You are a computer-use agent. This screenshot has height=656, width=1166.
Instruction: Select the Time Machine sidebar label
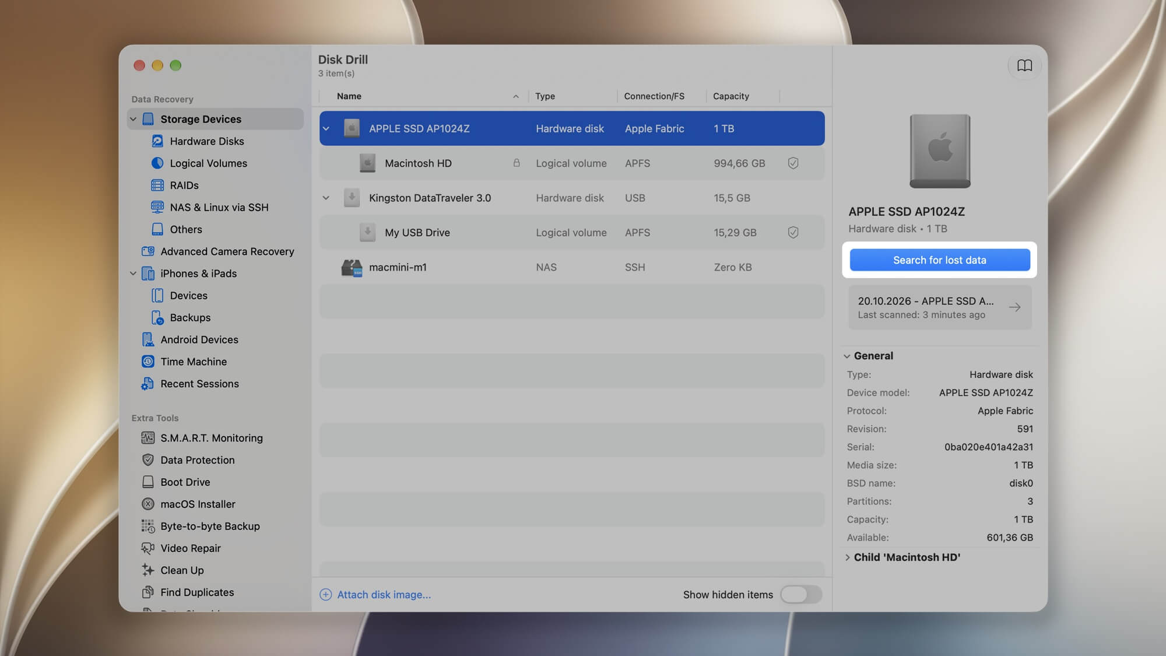point(194,362)
